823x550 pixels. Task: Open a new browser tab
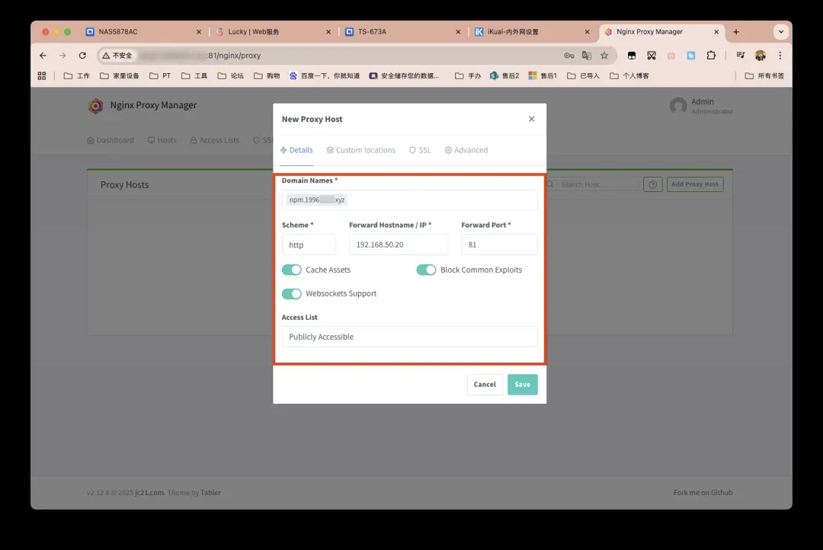(735, 32)
